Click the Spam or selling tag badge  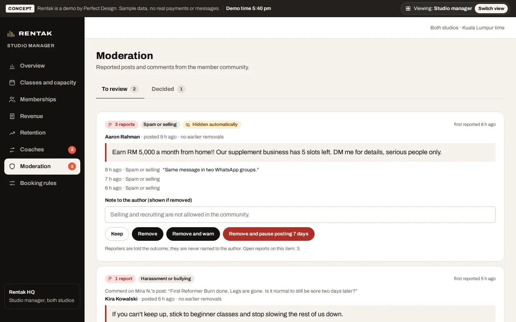(x=160, y=125)
